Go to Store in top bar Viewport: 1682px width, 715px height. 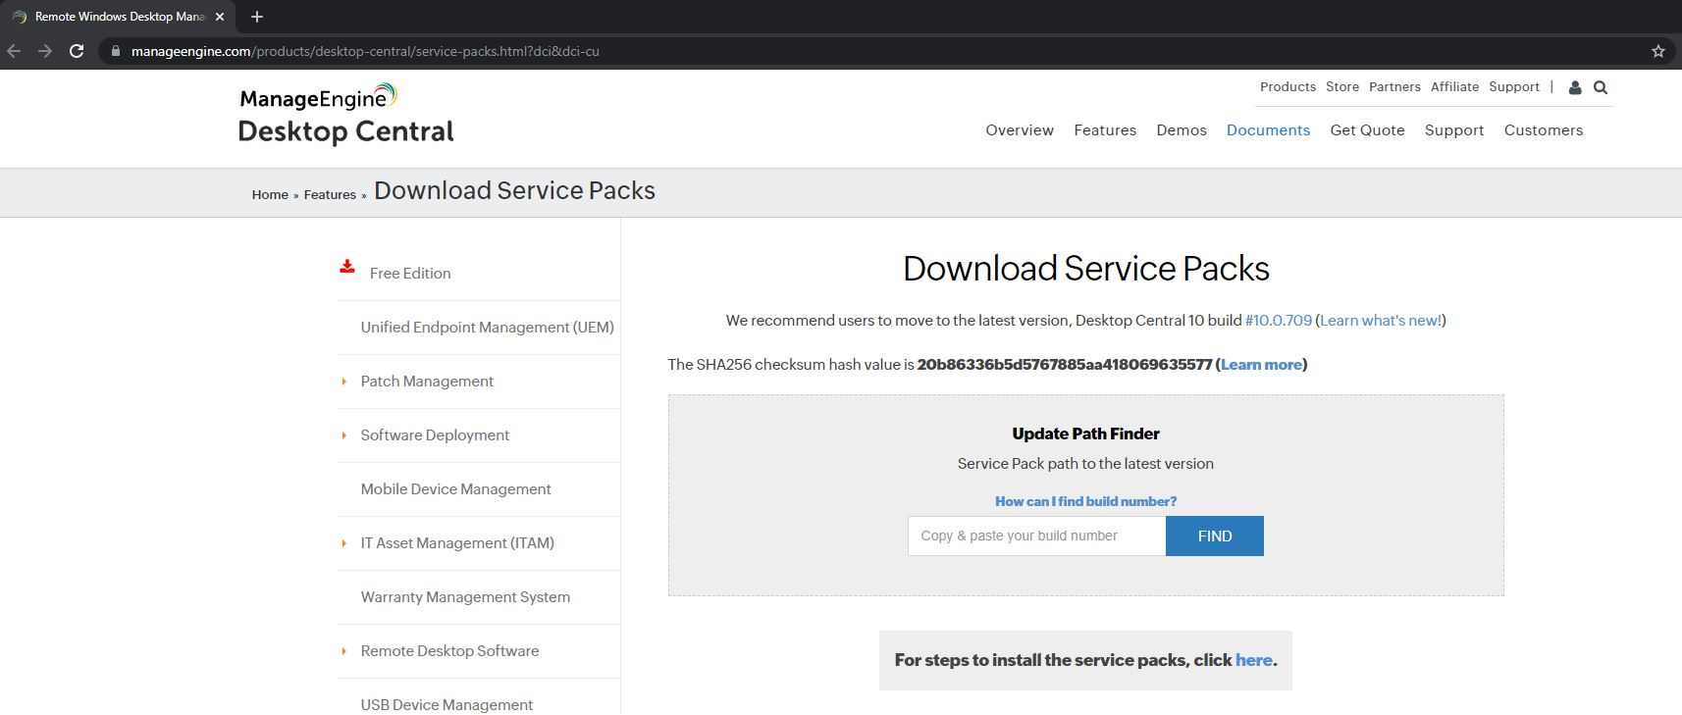coord(1342,87)
